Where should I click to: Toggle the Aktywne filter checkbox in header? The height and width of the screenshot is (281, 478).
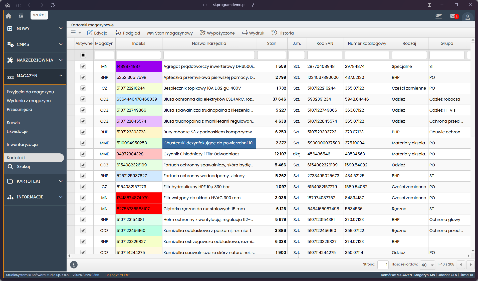(83, 55)
